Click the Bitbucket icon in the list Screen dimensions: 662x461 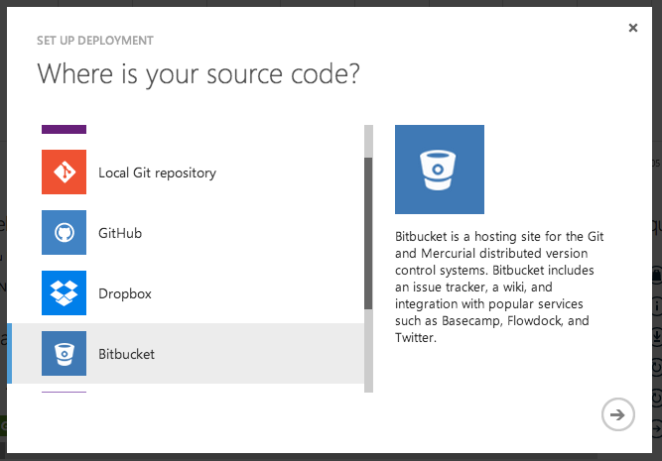click(64, 354)
